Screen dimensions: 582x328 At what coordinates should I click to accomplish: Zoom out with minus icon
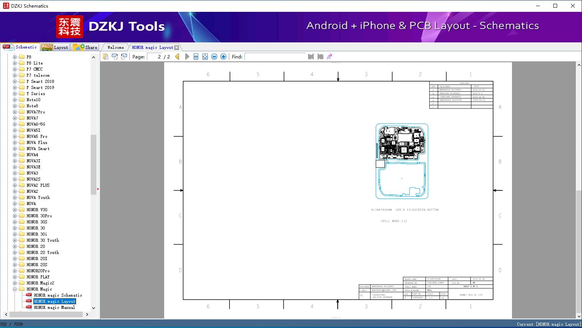pyautogui.click(x=214, y=57)
